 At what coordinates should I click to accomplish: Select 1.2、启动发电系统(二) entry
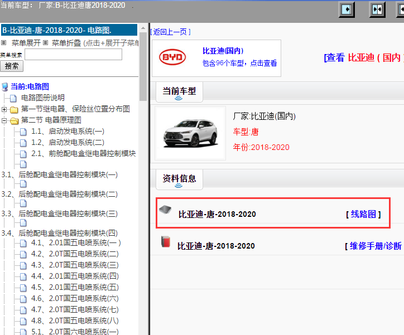68,143
